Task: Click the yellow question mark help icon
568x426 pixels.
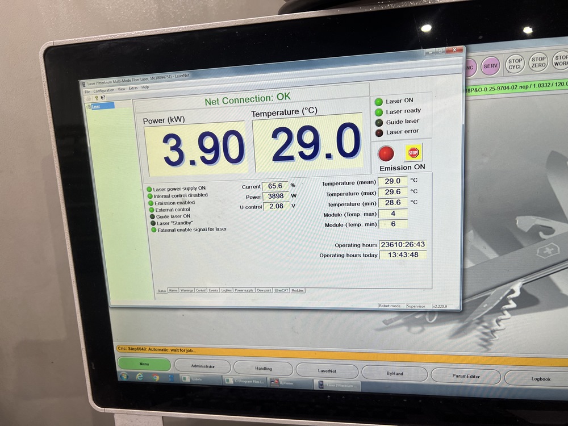Action: 97,98
